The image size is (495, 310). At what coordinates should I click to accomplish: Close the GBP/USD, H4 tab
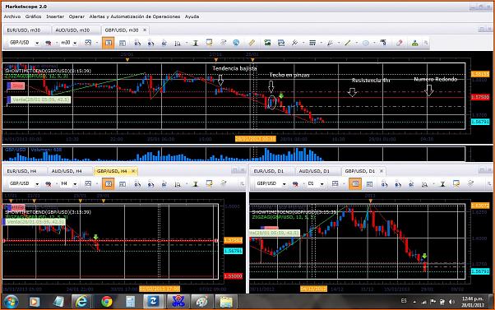(133, 170)
